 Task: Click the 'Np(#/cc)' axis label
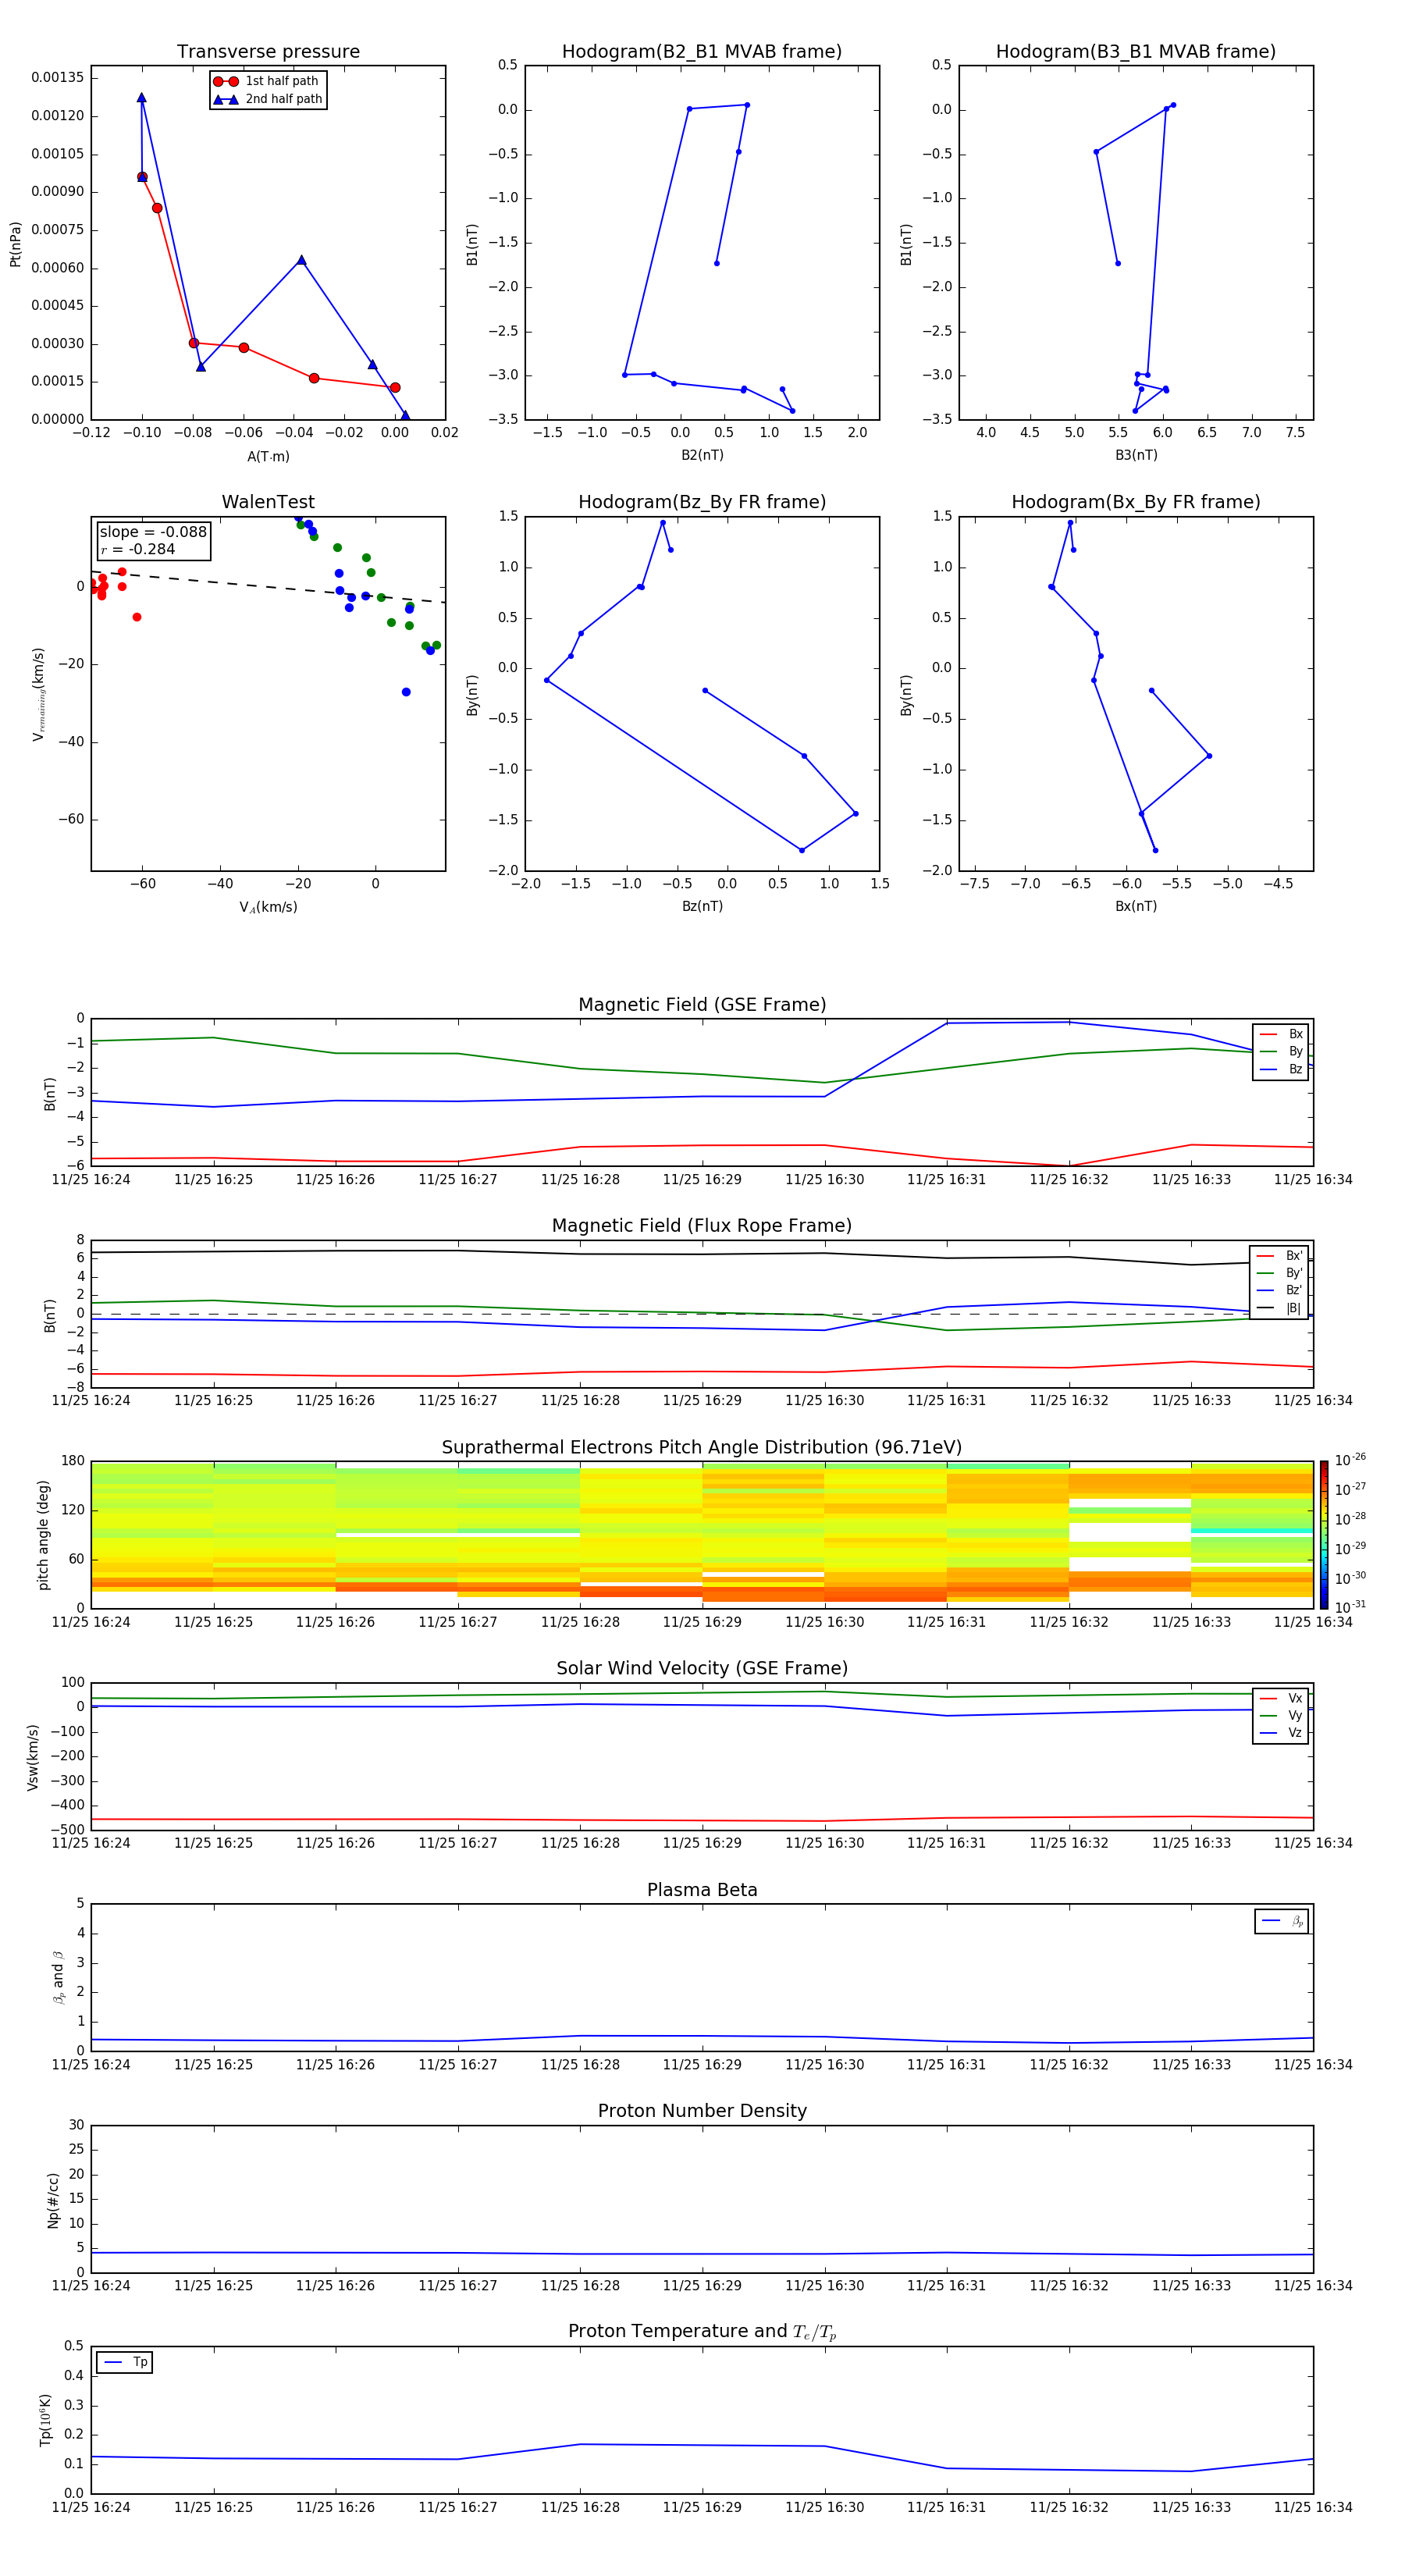(x=53, y=2200)
